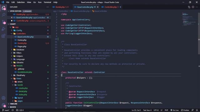The width and height of the screenshot is (200, 112).
Task: Open the Edit menu
Action: [x=13, y=2]
